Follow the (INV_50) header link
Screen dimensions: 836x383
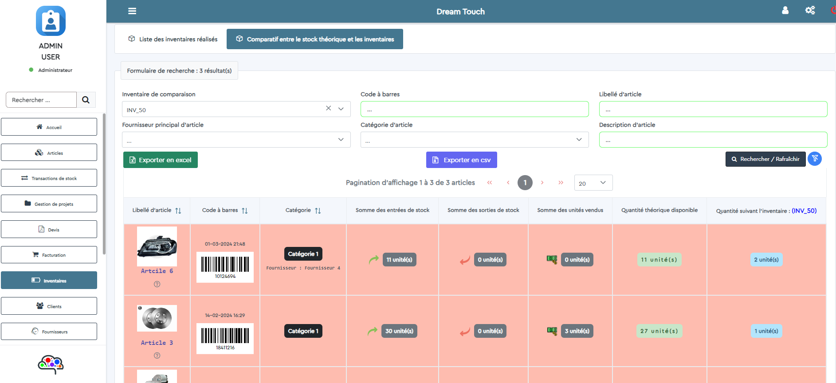coord(804,211)
